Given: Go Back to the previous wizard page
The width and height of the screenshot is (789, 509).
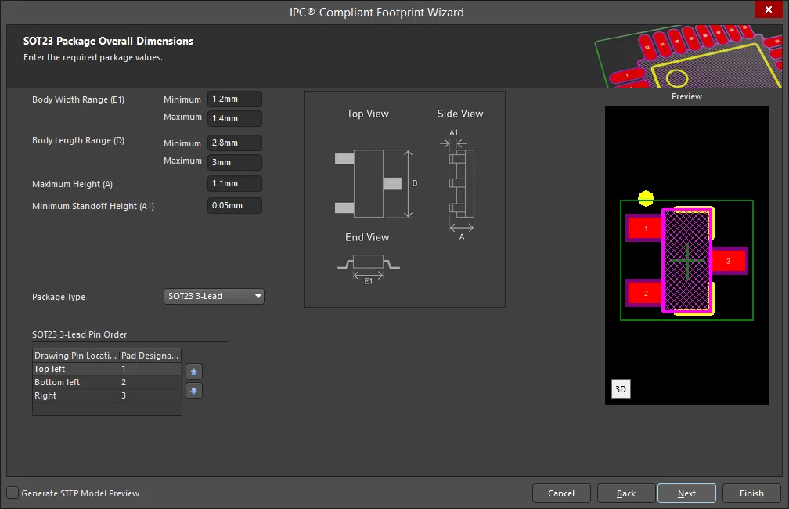Looking at the screenshot, I should click(626, 493).
